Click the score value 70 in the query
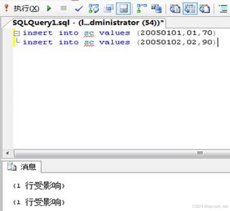 (207, 33)
